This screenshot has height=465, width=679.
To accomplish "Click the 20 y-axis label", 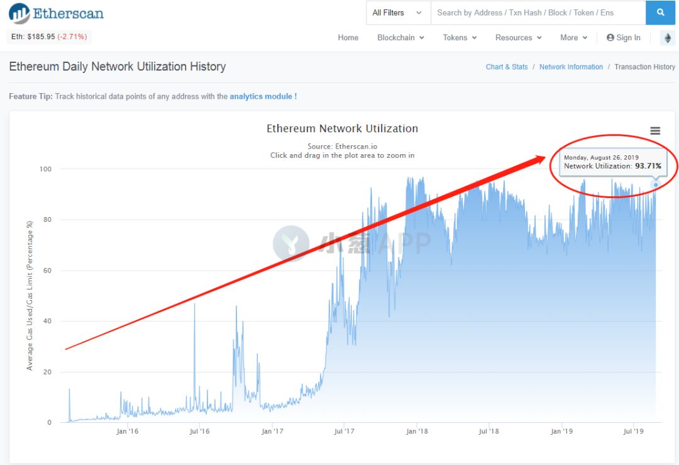I will (47, 372).
